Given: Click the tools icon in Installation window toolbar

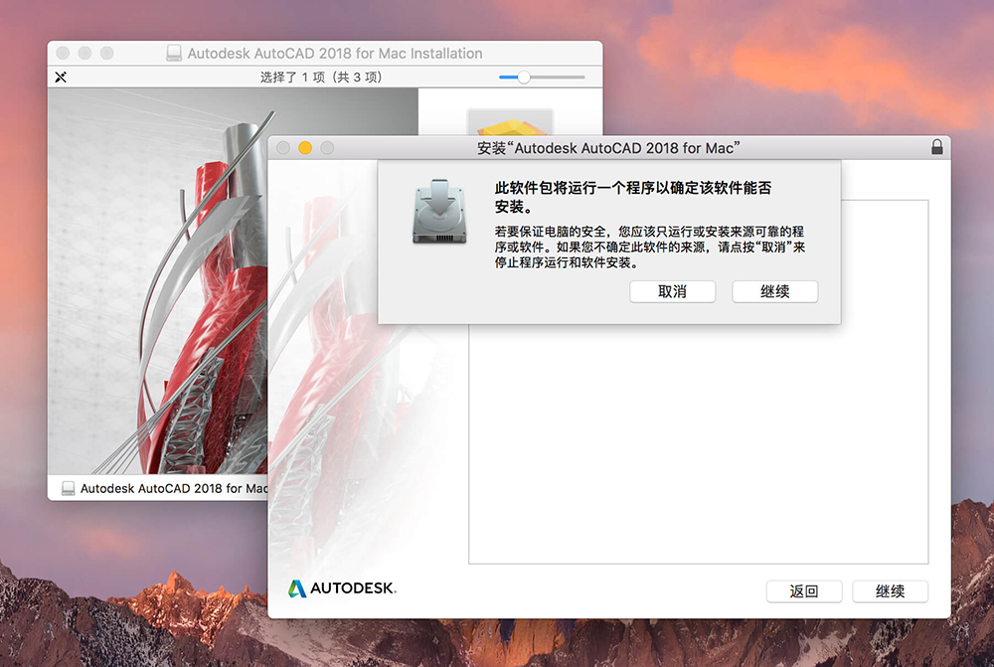Looking at the screenshot, I should [x=61, y=78].
